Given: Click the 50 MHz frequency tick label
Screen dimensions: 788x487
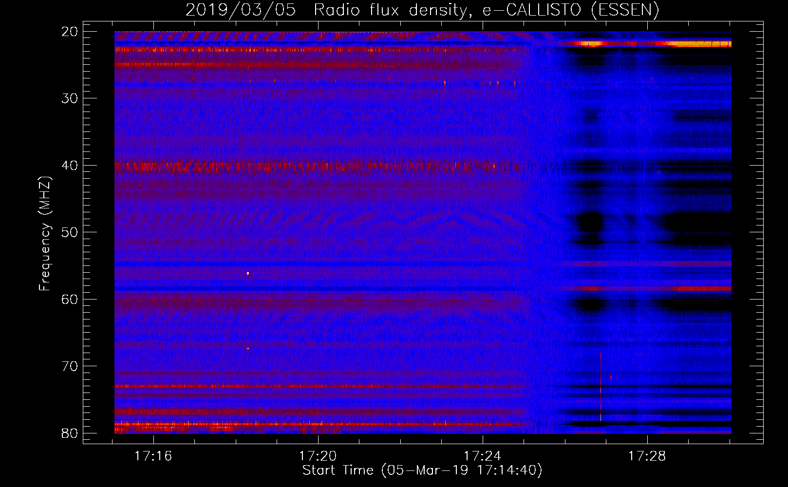Looking at the screenshot, I should pos(70,232).
